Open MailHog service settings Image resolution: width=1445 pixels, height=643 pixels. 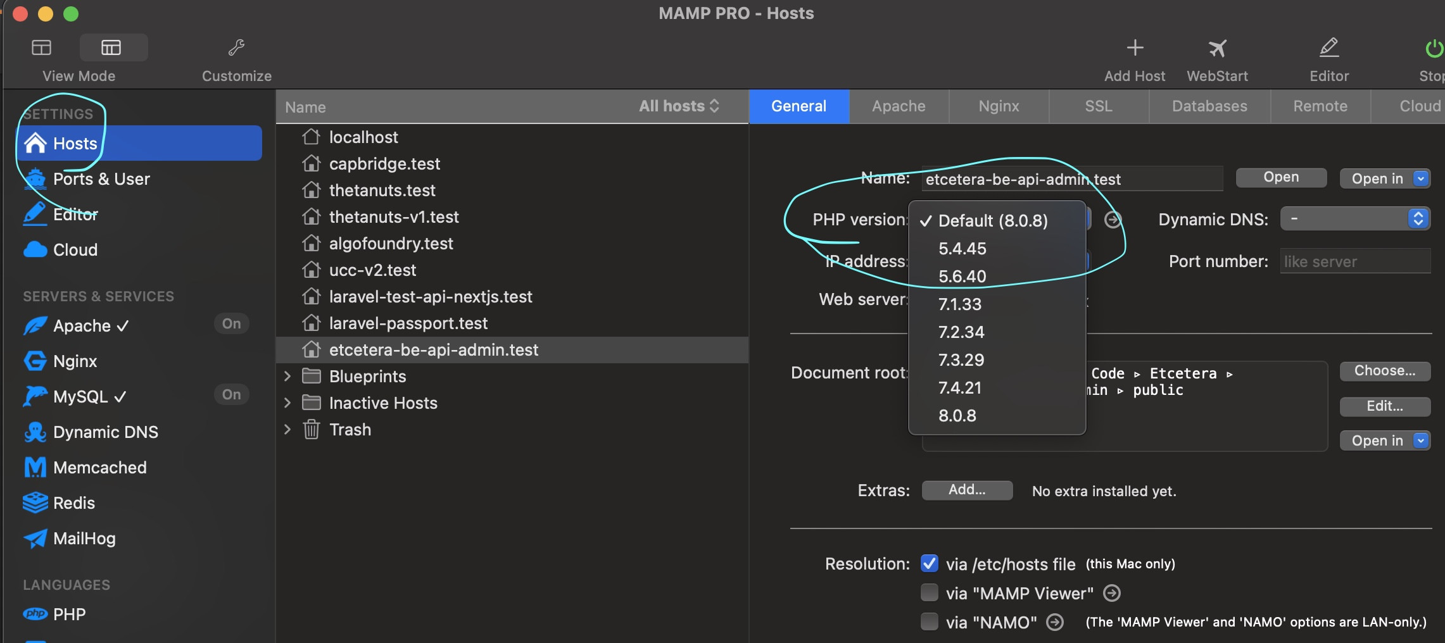click(84, 539)
